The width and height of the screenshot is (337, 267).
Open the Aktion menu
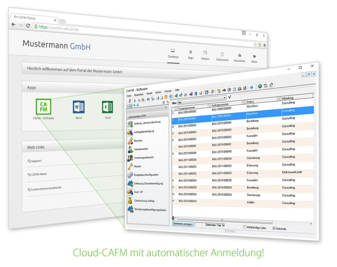click(x=158, y=92)
